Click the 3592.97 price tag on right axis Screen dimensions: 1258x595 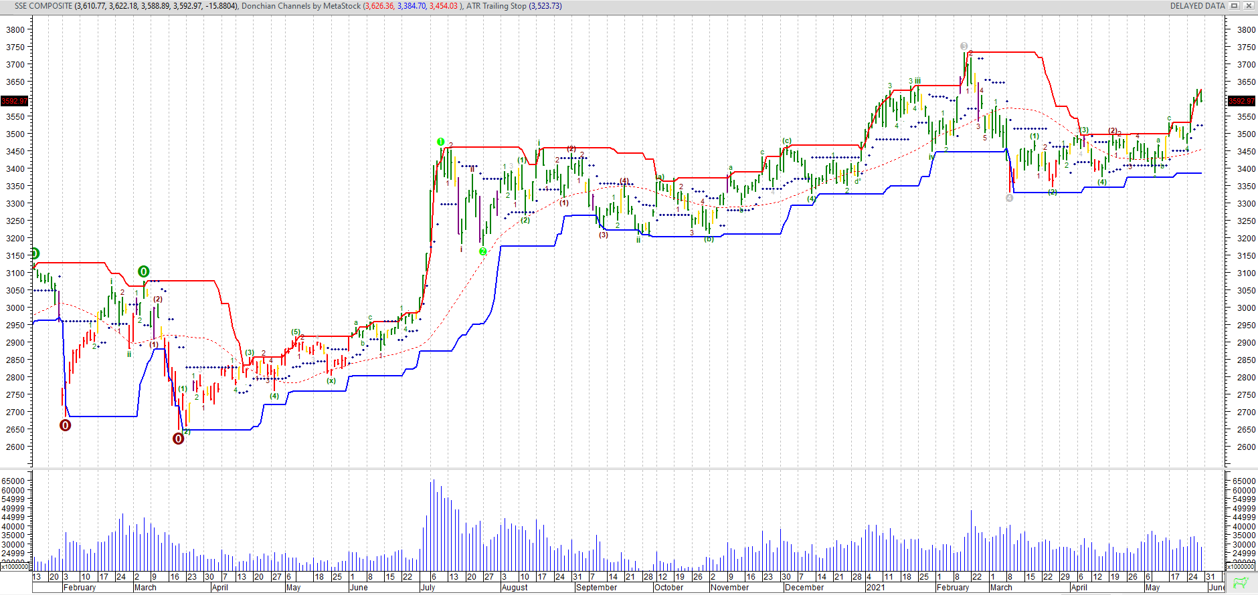coord(1241,101)
